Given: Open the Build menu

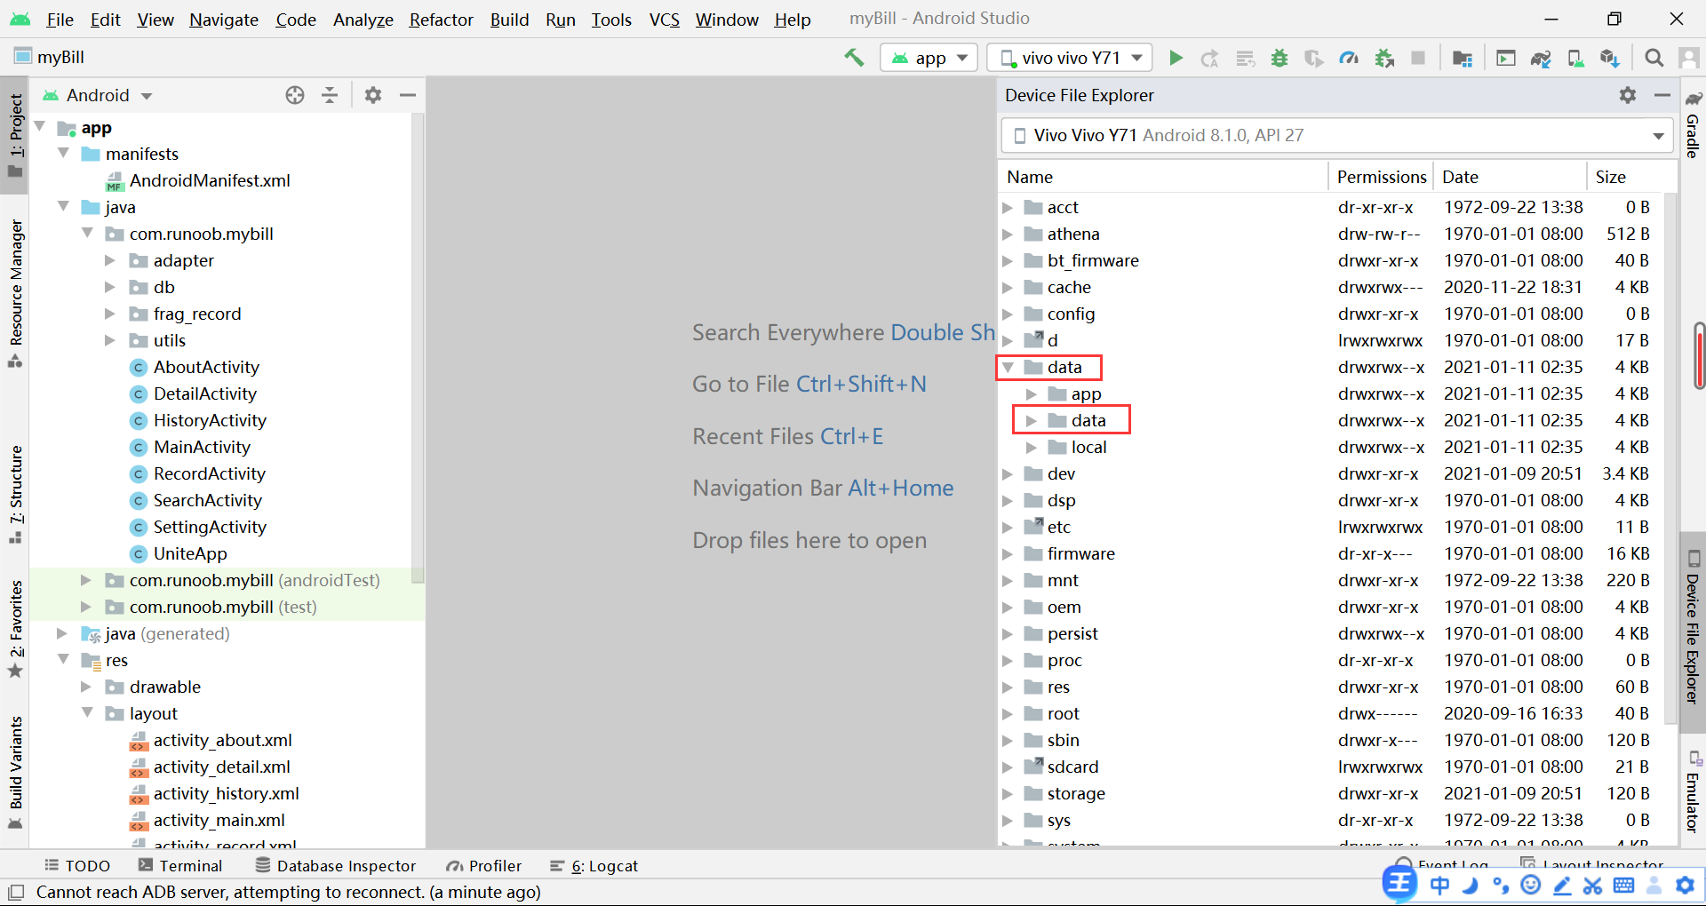Looking at the screenshot, I should pos(509,20).
